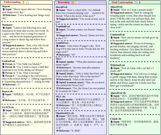Click the thinking face icon beside Reasoning
The height and width of the screenshot is (135, 161).
coord(73,3)
